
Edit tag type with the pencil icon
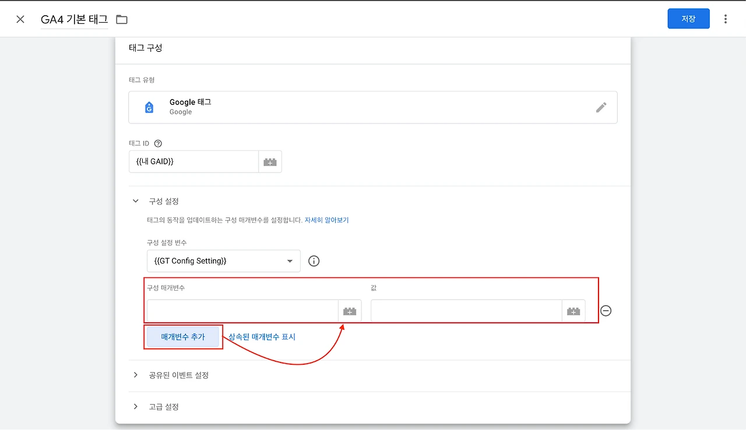pyautogui.click(x=601, y=107)
